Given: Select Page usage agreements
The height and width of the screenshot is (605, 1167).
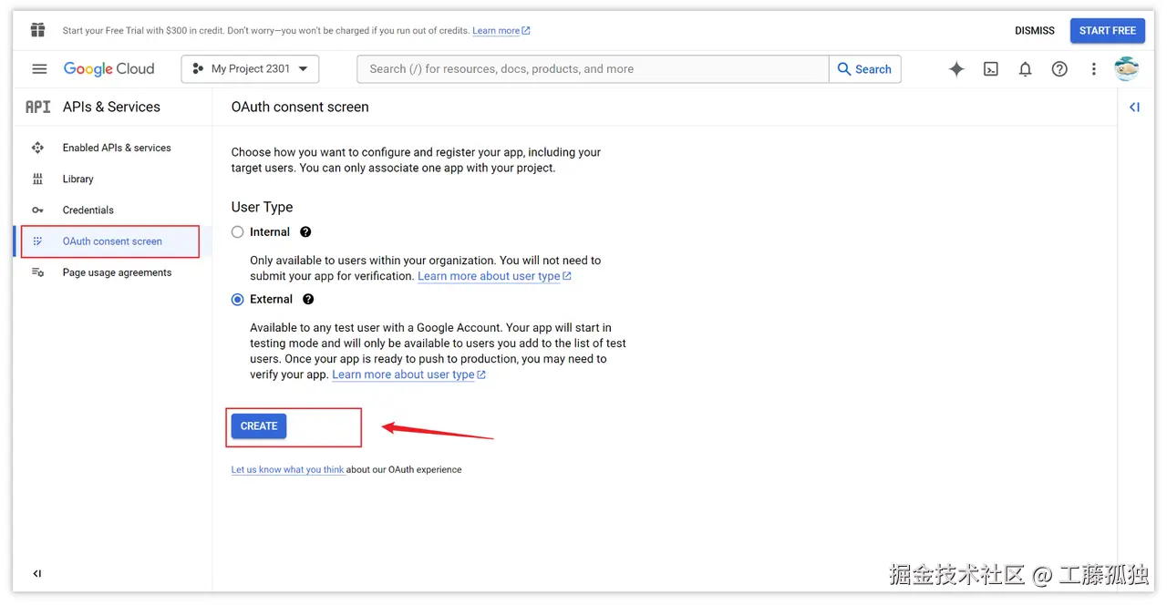Looking at the screenshot, I should tap(117, 272).
